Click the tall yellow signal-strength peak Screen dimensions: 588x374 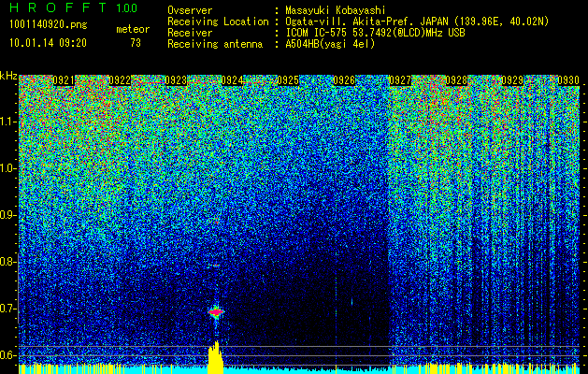click(216, 357)
